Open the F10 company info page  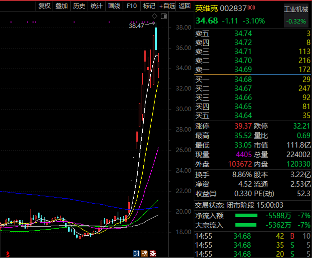(132, 6)
